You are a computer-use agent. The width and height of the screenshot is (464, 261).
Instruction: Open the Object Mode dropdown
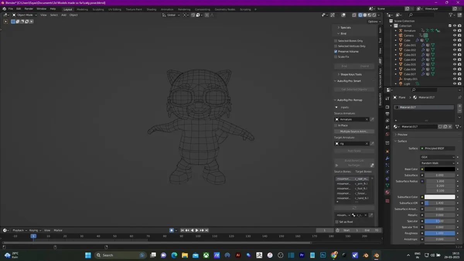point(24,15)
